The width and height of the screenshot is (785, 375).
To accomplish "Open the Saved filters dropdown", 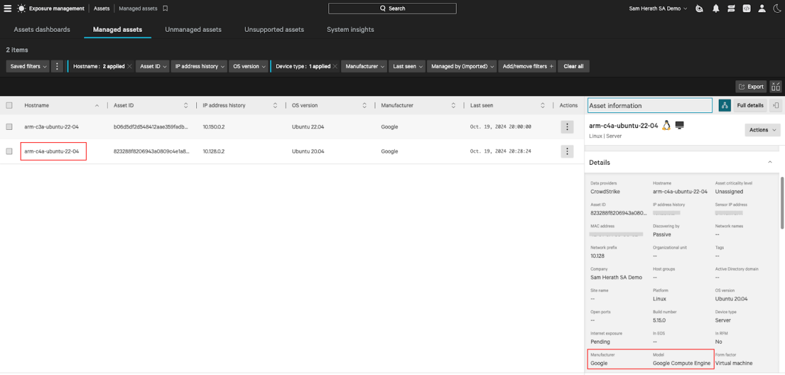I will [28, 66].
